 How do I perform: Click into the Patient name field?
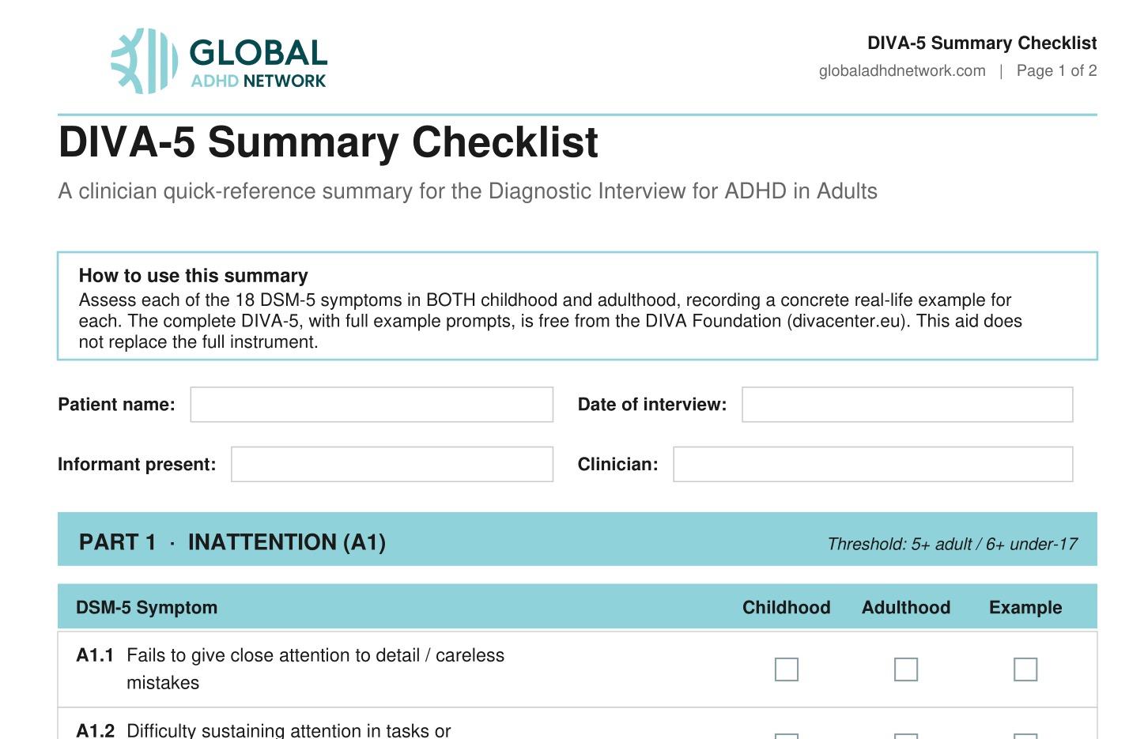(x=372, y=405)
